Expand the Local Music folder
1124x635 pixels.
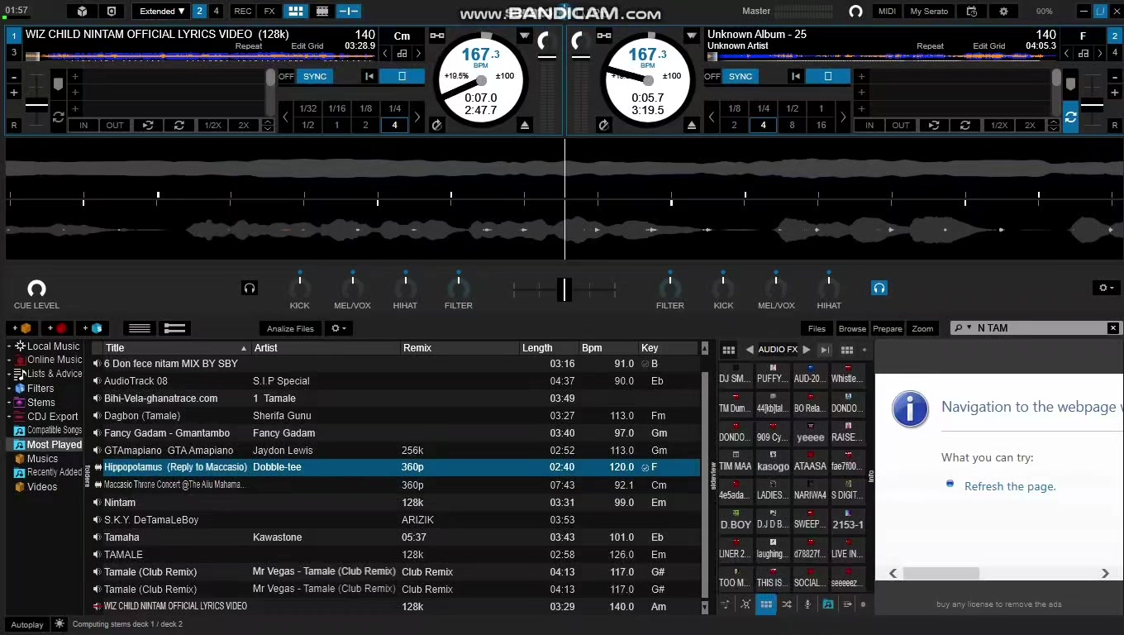click(9, 346)
